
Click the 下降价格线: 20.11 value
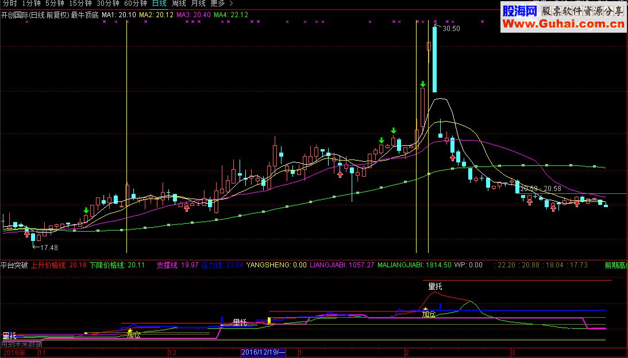(117, 265)
